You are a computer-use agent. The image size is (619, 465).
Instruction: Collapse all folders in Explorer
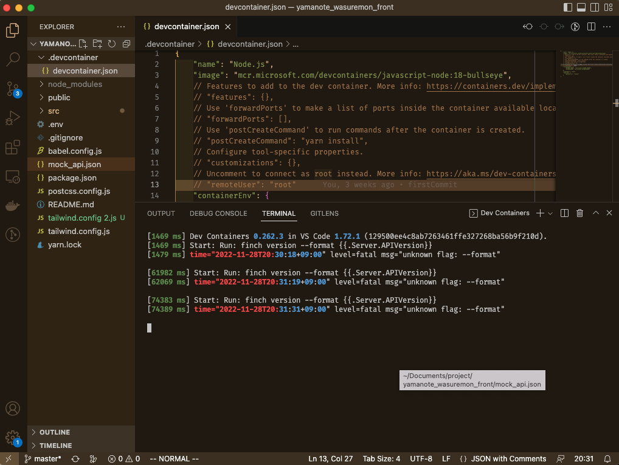(126, 44)
